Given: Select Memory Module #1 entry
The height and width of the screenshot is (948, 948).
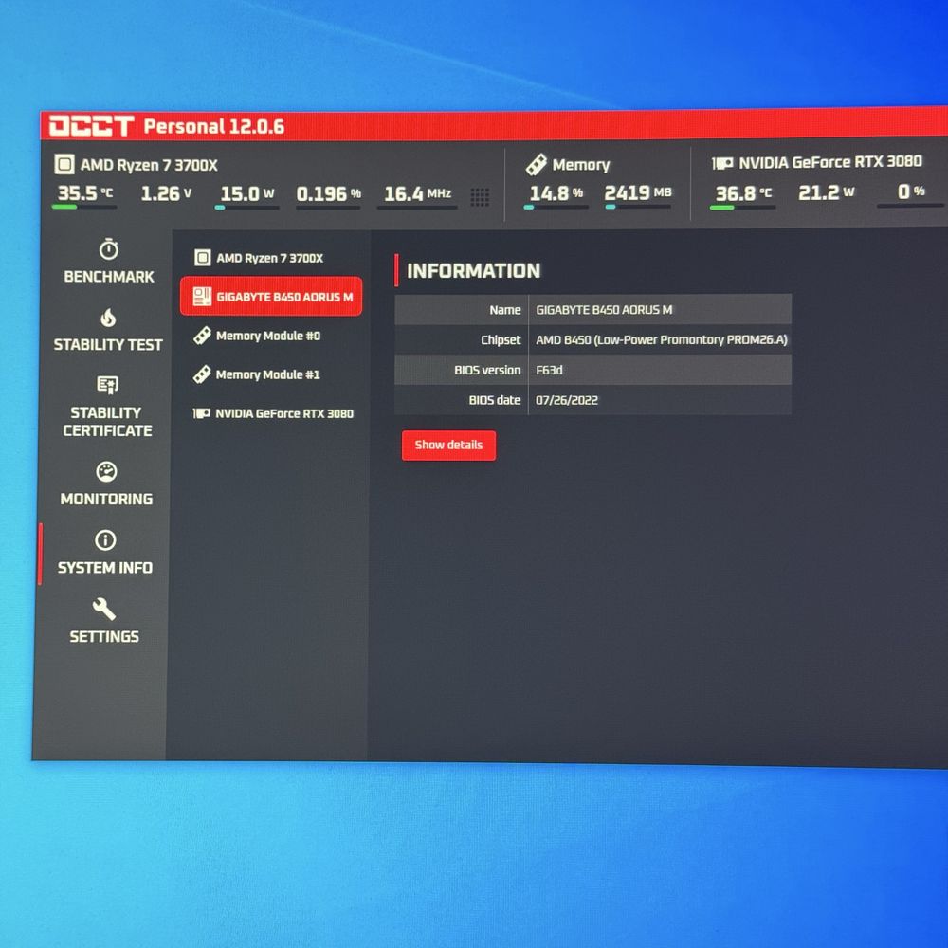Looking at the screenshot, I should coord(271,374).
